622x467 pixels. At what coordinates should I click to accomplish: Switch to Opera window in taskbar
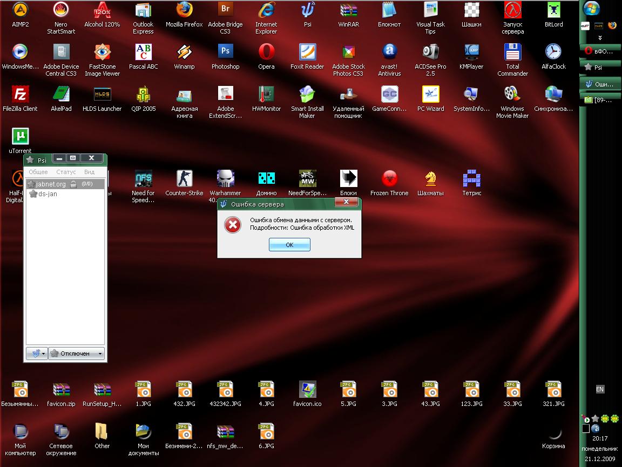tap(599, 51)
